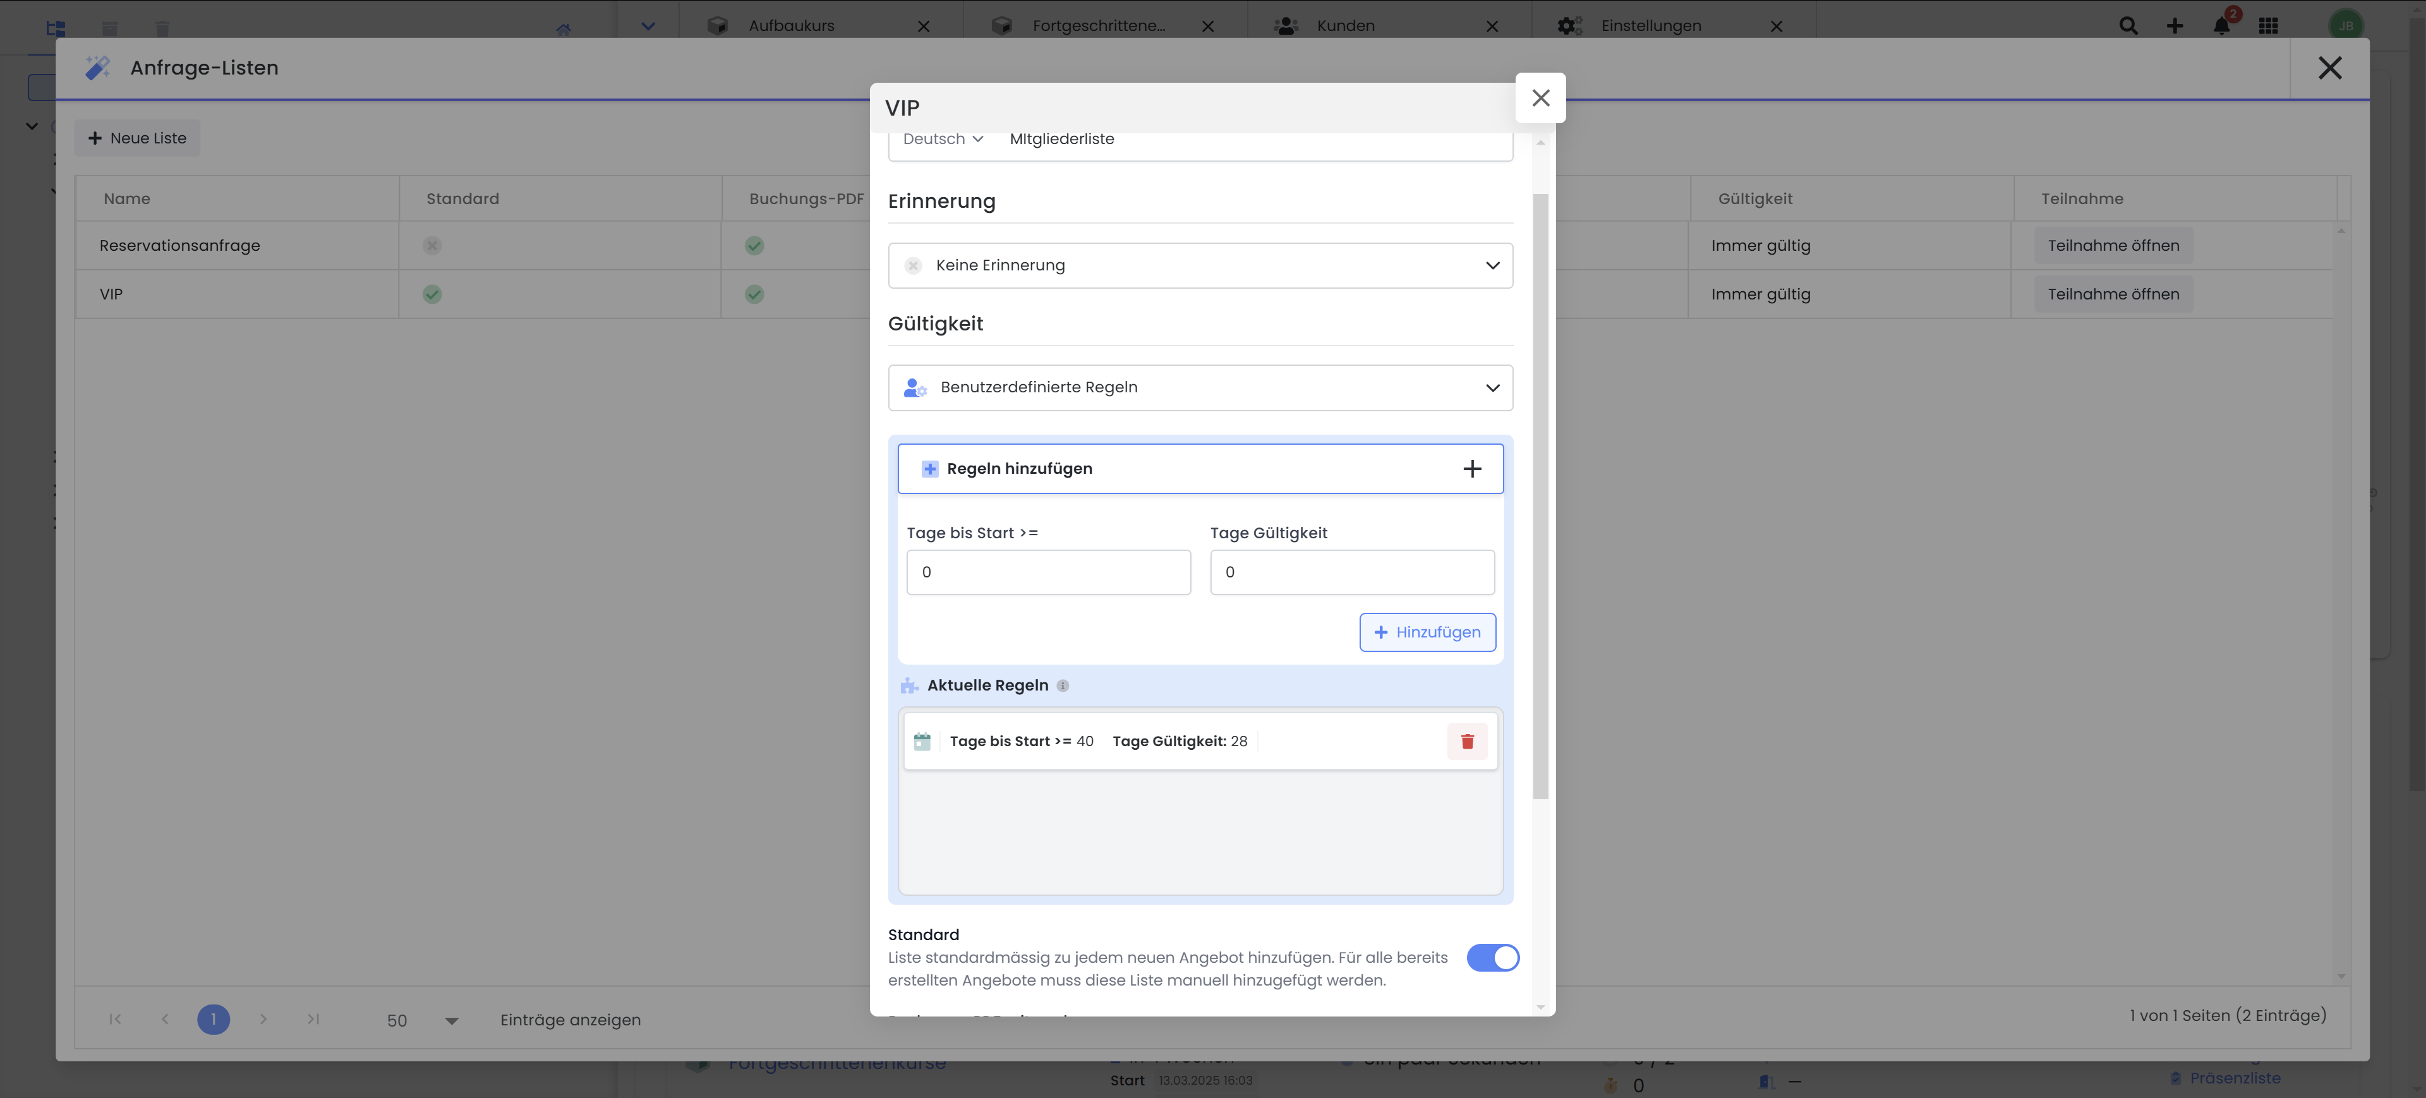Open the Keine Erinnerung dropdown
The height and width of the screenshot is (1098, 2426).
pyautogui.click(x=1200, y=265)
